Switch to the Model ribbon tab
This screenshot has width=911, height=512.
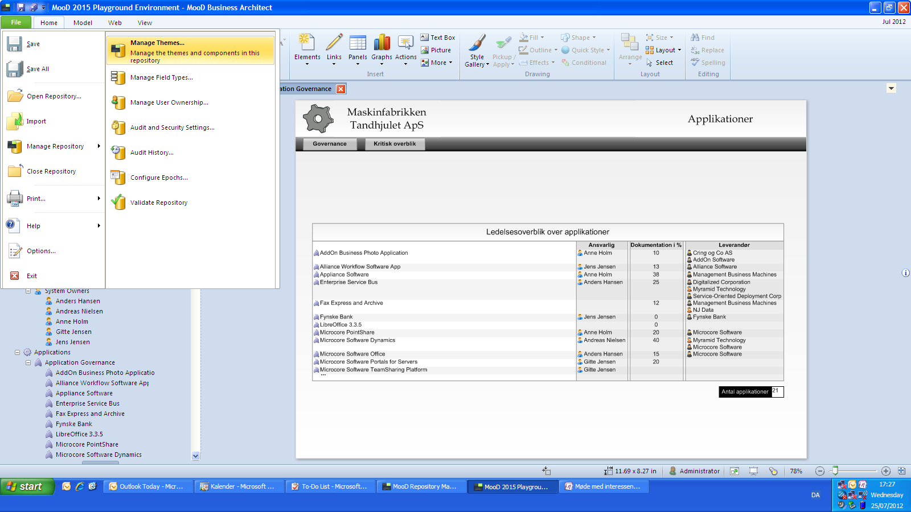tap(83, 23)
